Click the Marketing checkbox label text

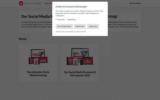(x=72, y=19)
